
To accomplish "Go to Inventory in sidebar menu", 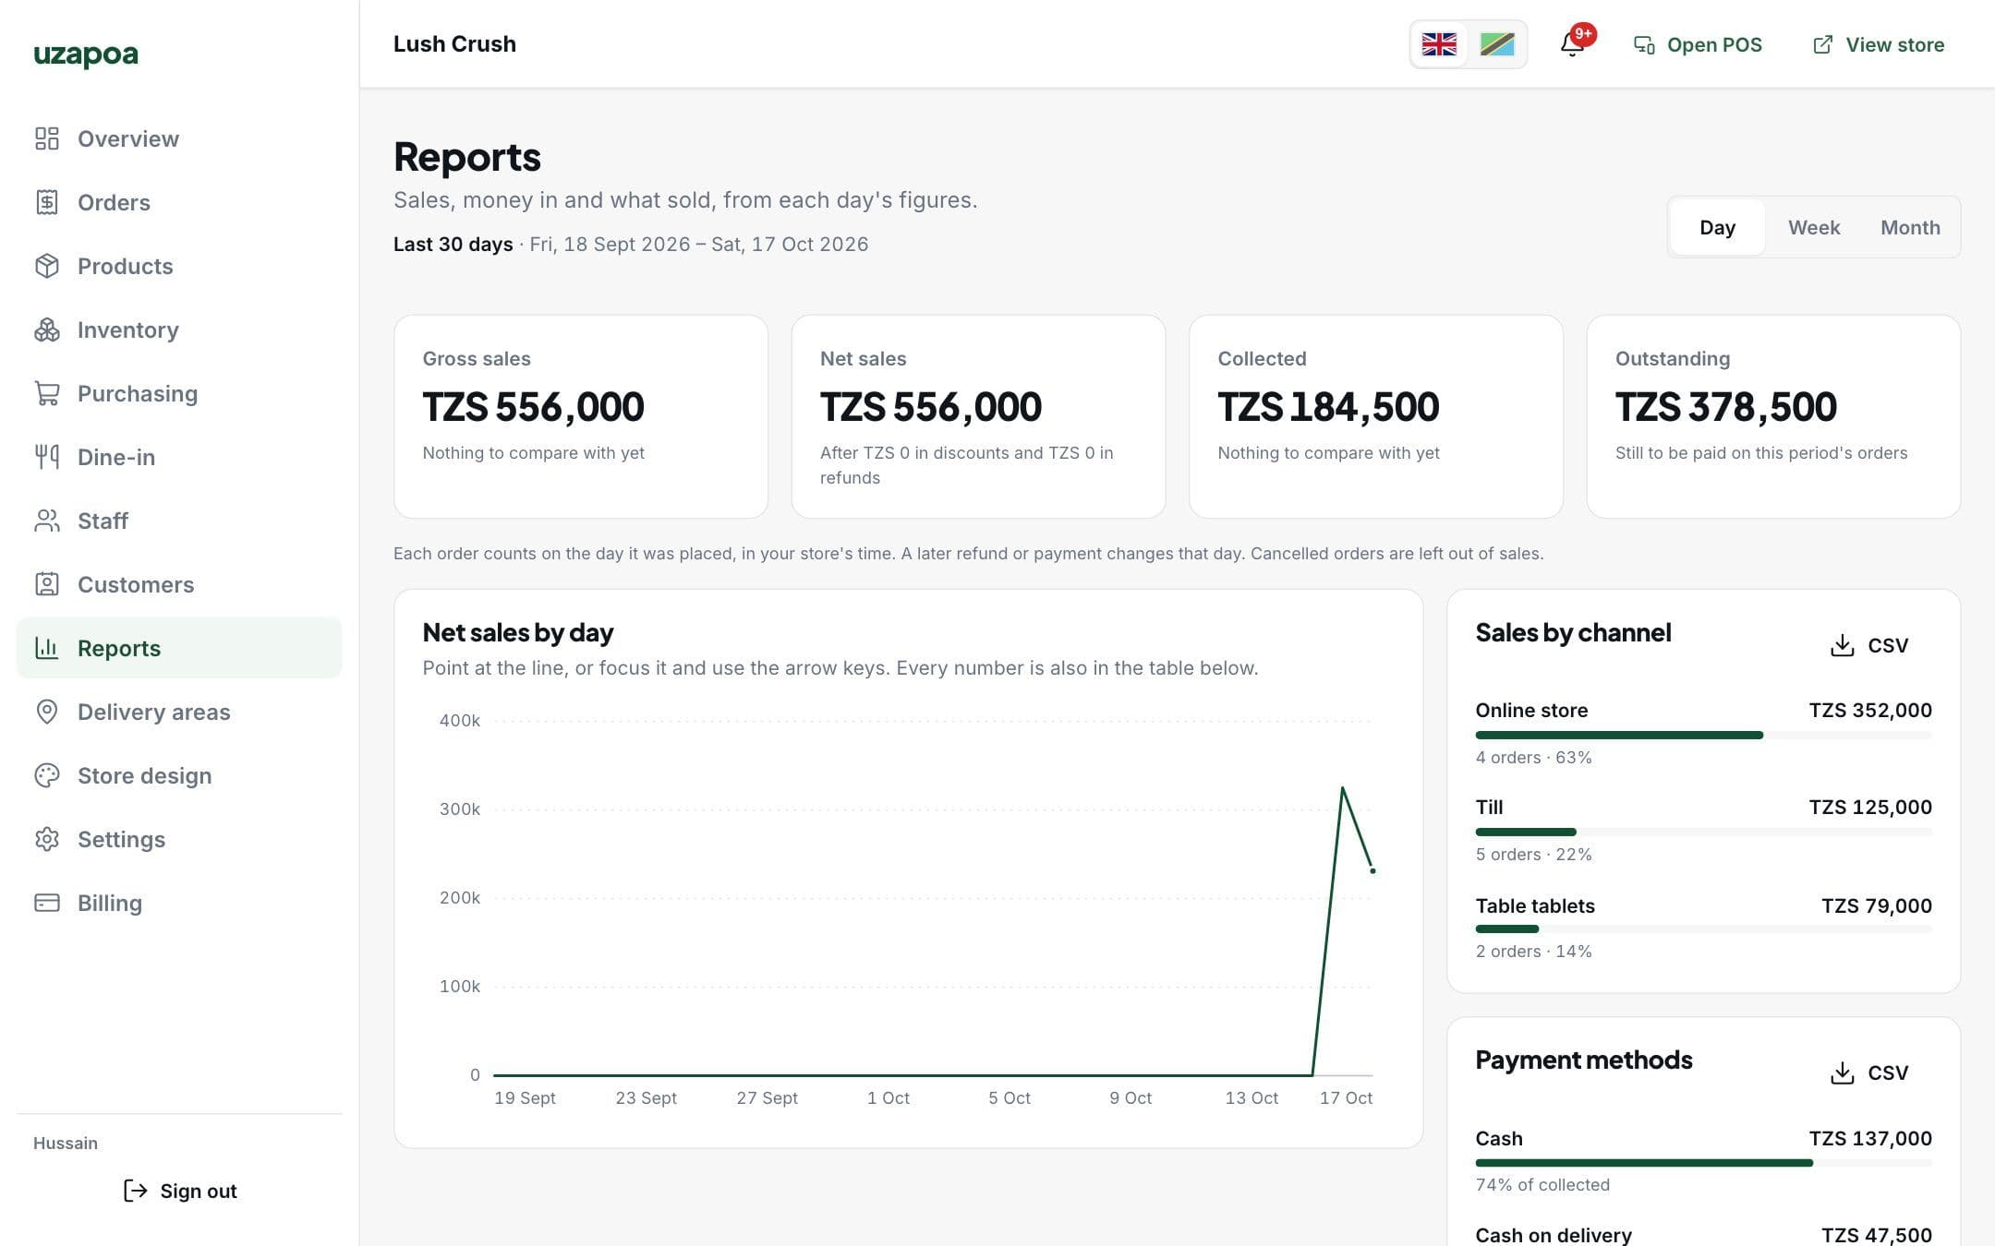I will (x=179, y=329).
